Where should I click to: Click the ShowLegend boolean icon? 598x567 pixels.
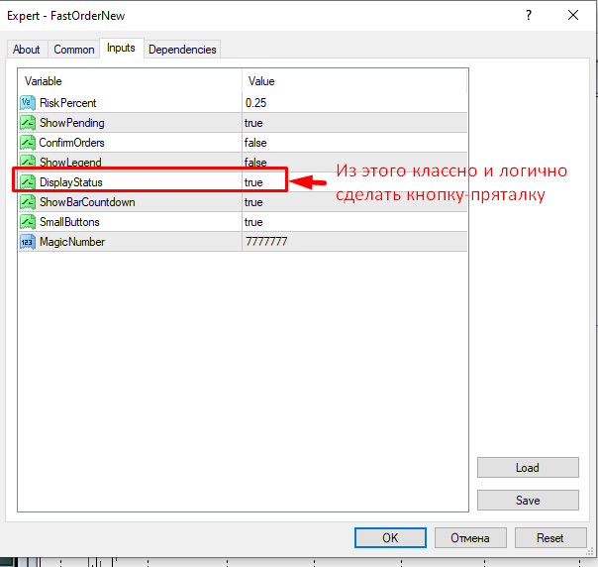click(28, 162)
